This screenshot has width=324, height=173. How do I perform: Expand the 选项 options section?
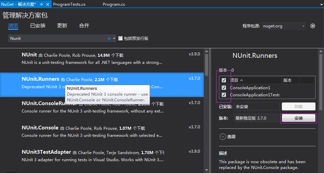223,137
